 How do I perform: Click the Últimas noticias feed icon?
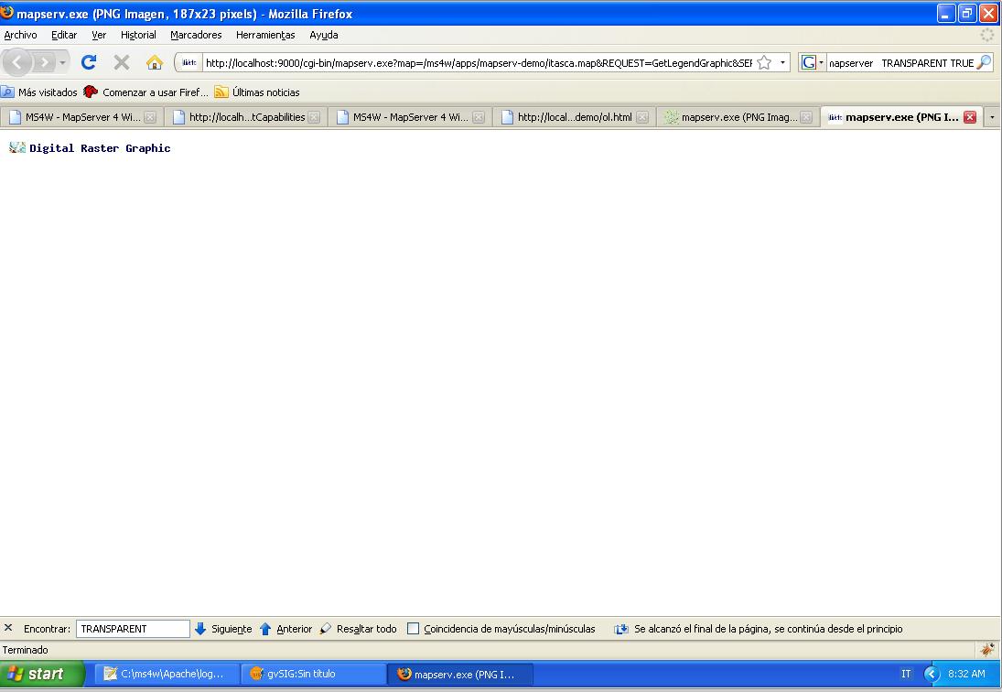tap(221, 92)
